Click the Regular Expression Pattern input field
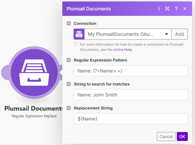The width and height of the screenshot is (195, 145). point(131,71)
